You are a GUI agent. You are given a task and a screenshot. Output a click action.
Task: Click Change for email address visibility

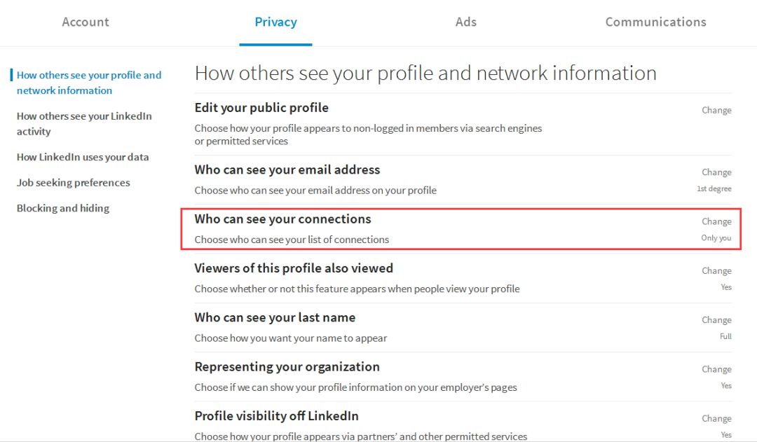(716, 172)
